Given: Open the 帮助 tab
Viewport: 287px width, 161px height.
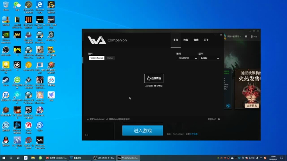Looking at the screenshot, I should tap(196, 40).
